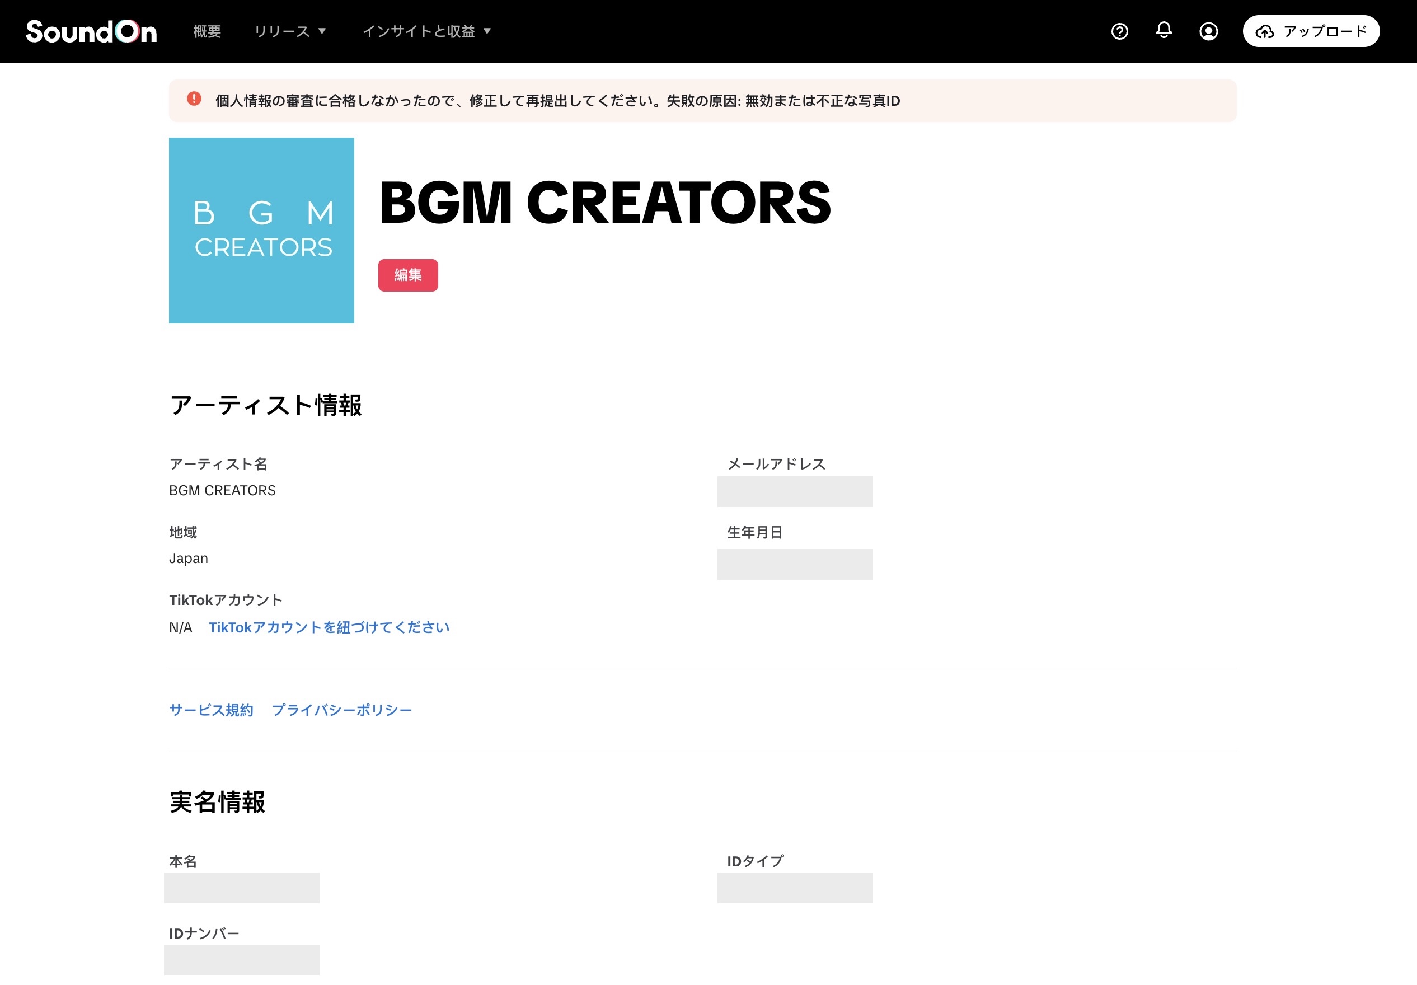Click the redacted 生年月日 field
The width and height of the screenshot is (1417, 985).
(x=795, y=565)
